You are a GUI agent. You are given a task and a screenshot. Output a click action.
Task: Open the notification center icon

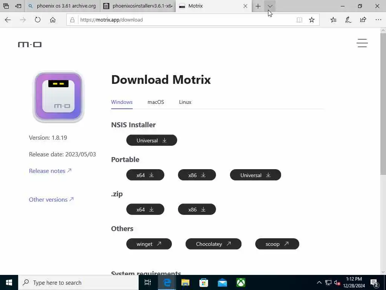click(x=374, y=282)
